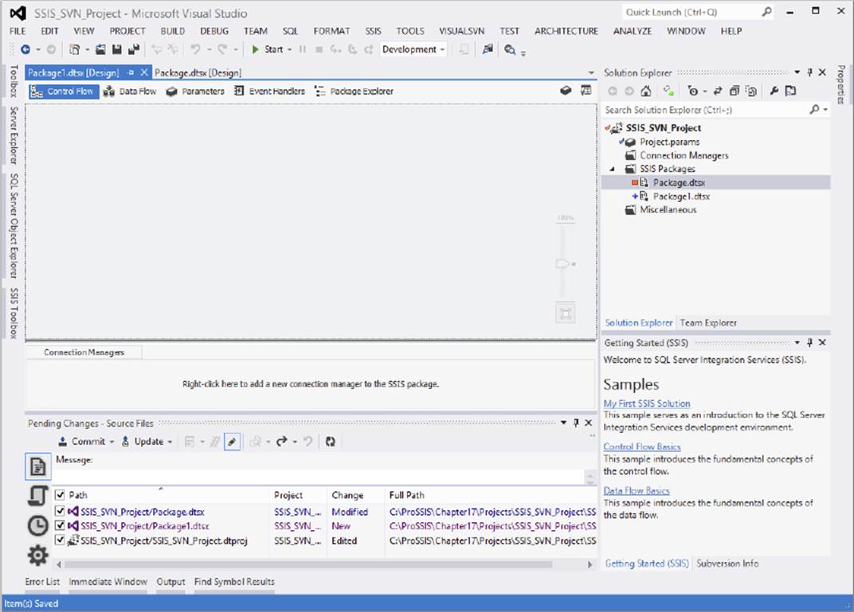Open Properties via the wrench icon
Viewport: 854px width, 612px height.
tap(774, 92)
